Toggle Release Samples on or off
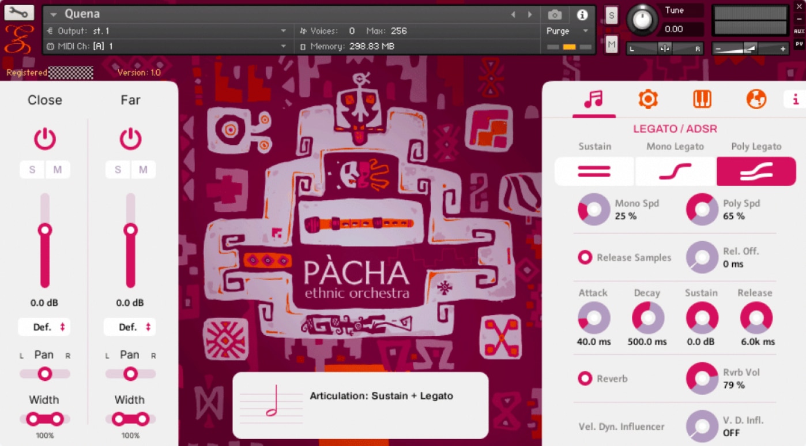The height and width of the screenshot is (446, 806). pos(584,257)
